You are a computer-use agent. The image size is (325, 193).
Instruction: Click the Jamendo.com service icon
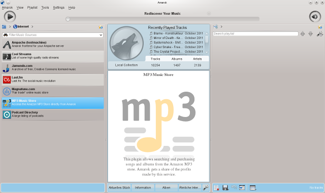click(x=7, y=68)
